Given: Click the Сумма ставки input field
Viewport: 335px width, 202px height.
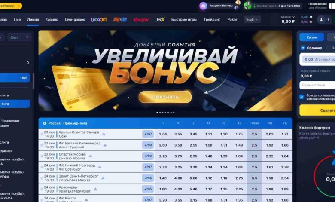Looking at the screenshot, I should click(317, 85).
